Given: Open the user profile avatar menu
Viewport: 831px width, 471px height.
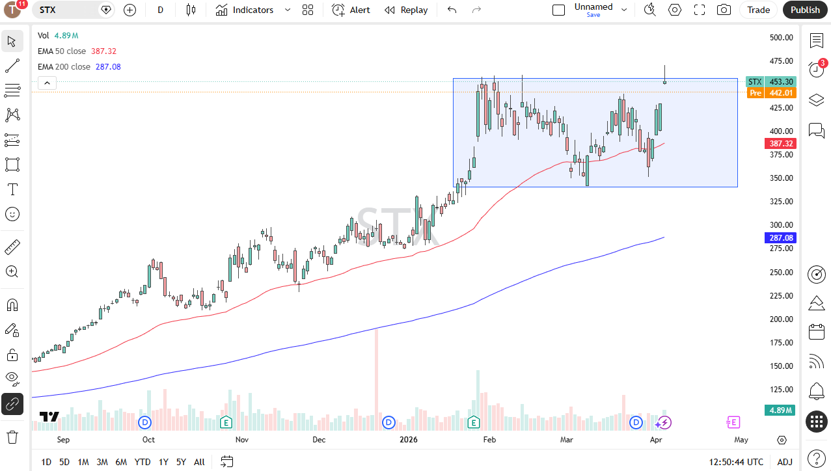Looking at the screenshot, I should [13, 10].
